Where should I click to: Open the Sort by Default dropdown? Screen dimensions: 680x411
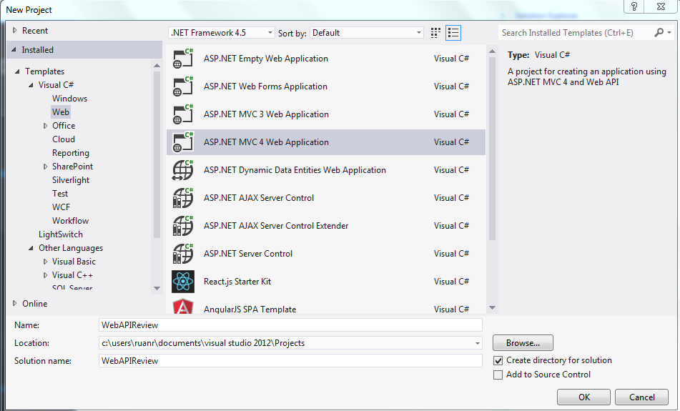click(366, 32)
